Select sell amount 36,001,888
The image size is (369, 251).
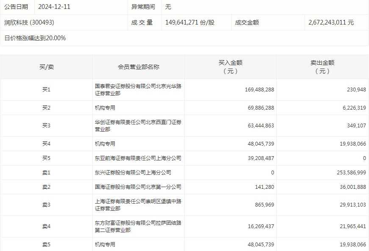(353, 187)
